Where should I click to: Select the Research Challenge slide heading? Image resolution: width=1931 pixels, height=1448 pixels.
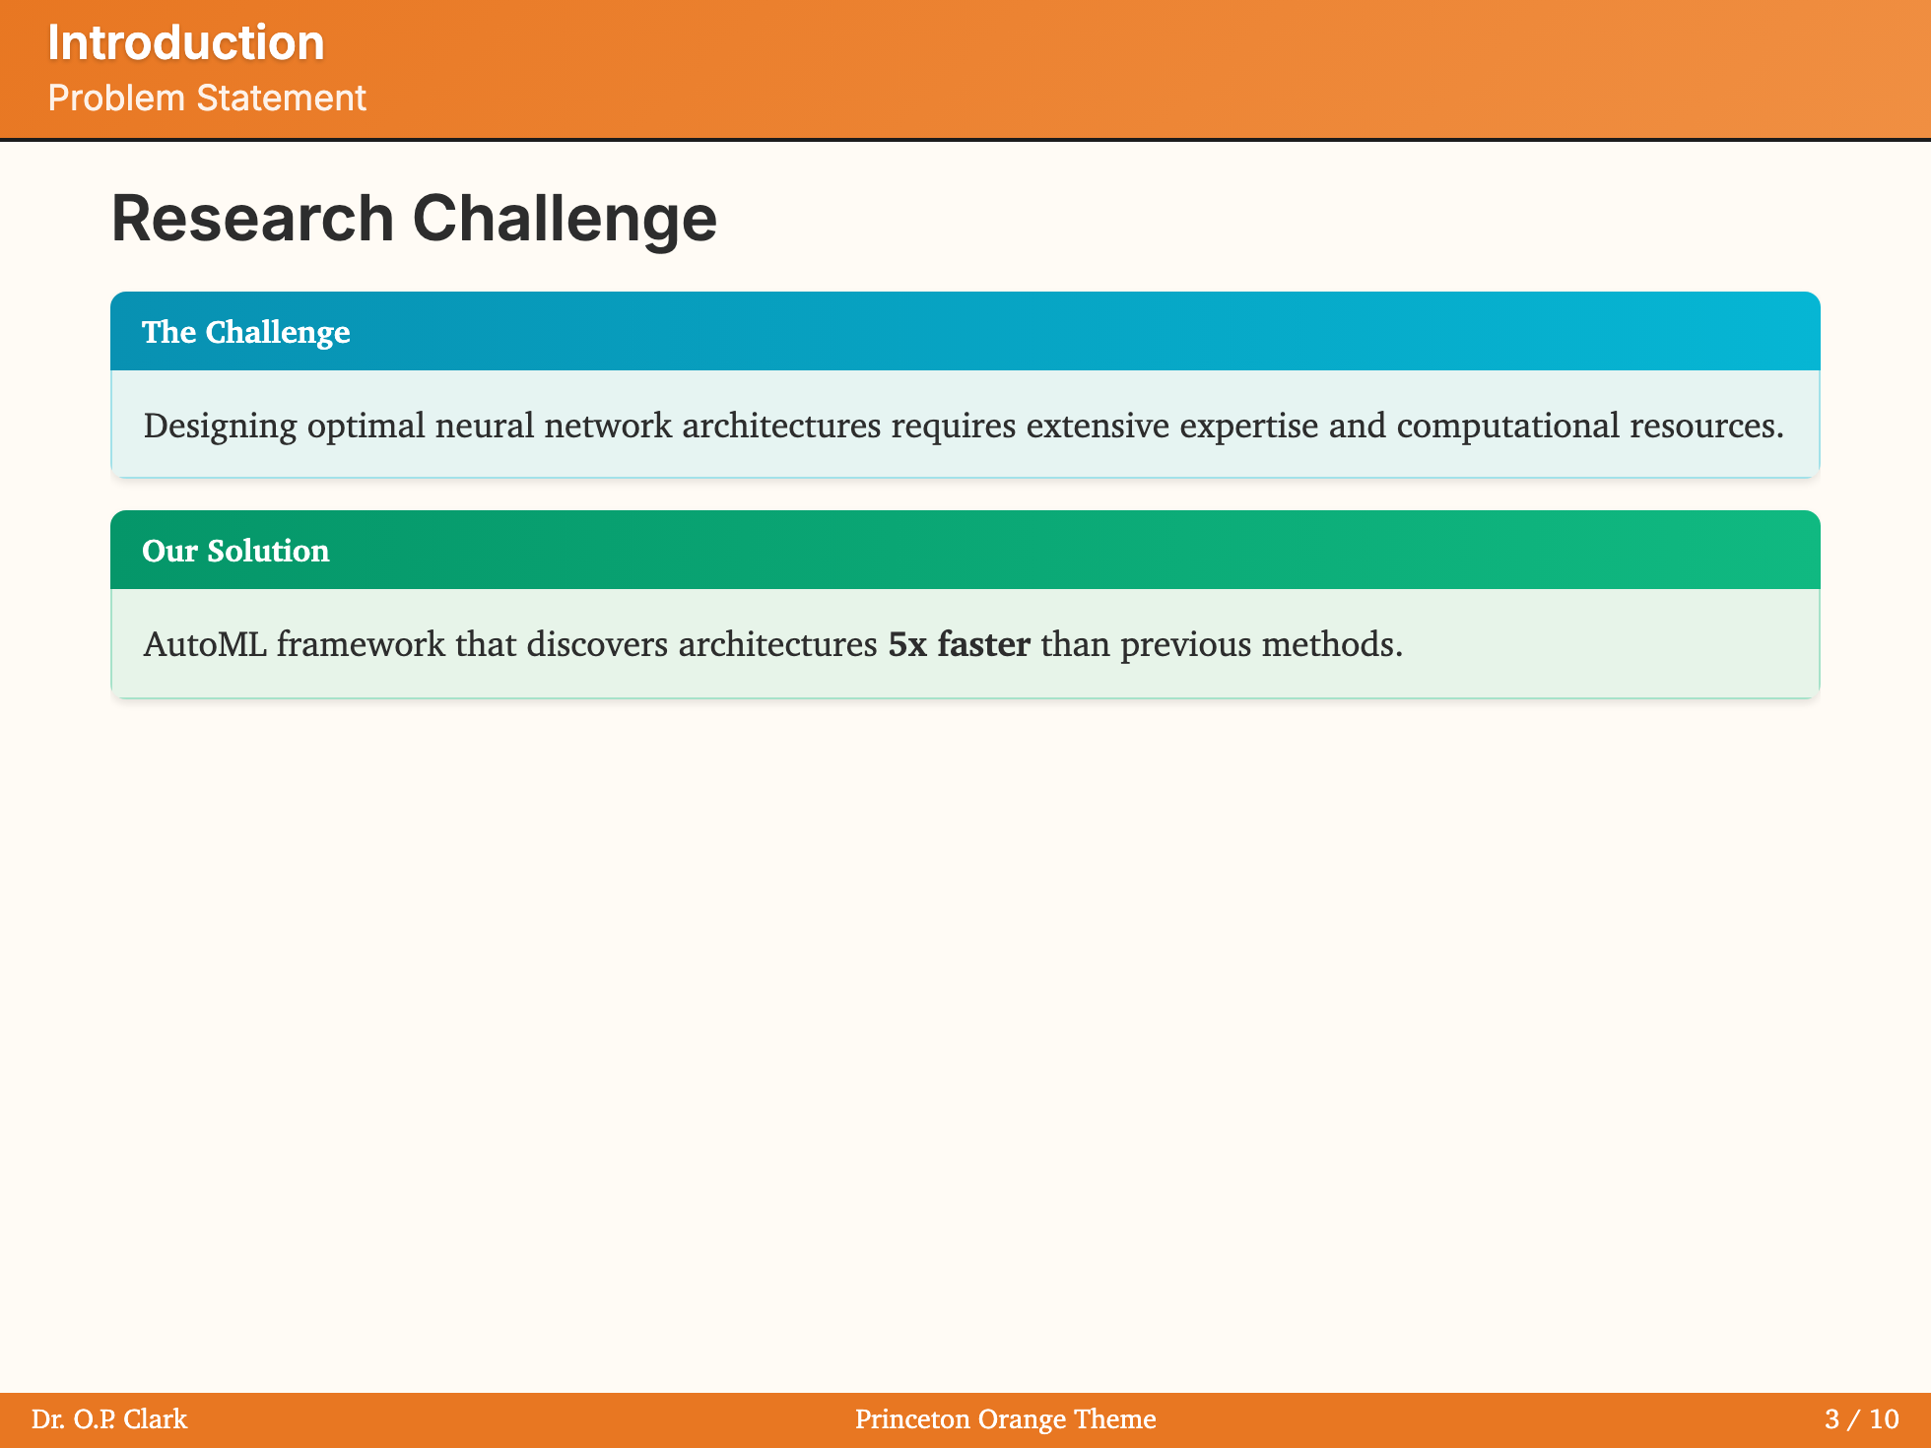point(414,218)
